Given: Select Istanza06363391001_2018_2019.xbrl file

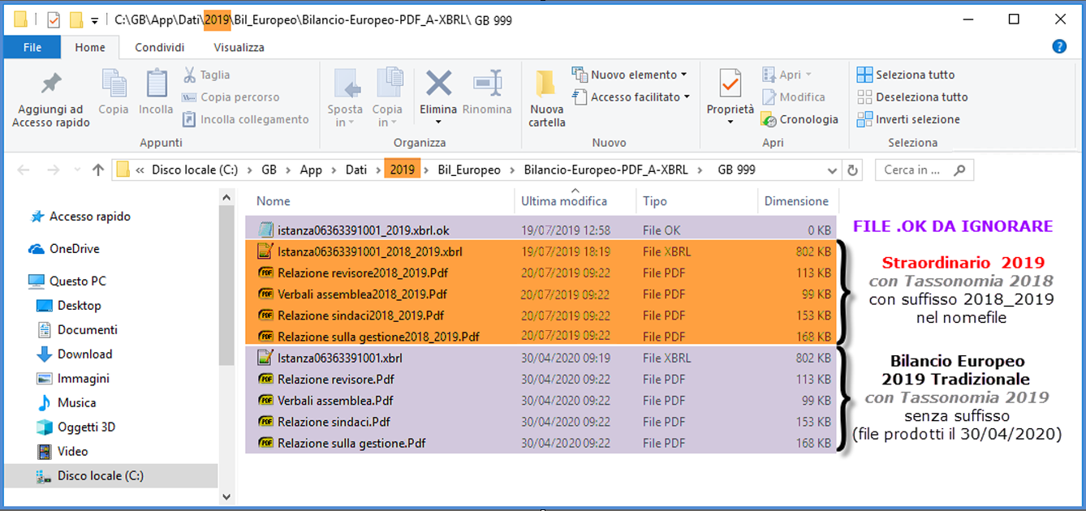Looking at the screenshot, I should 541,251.
